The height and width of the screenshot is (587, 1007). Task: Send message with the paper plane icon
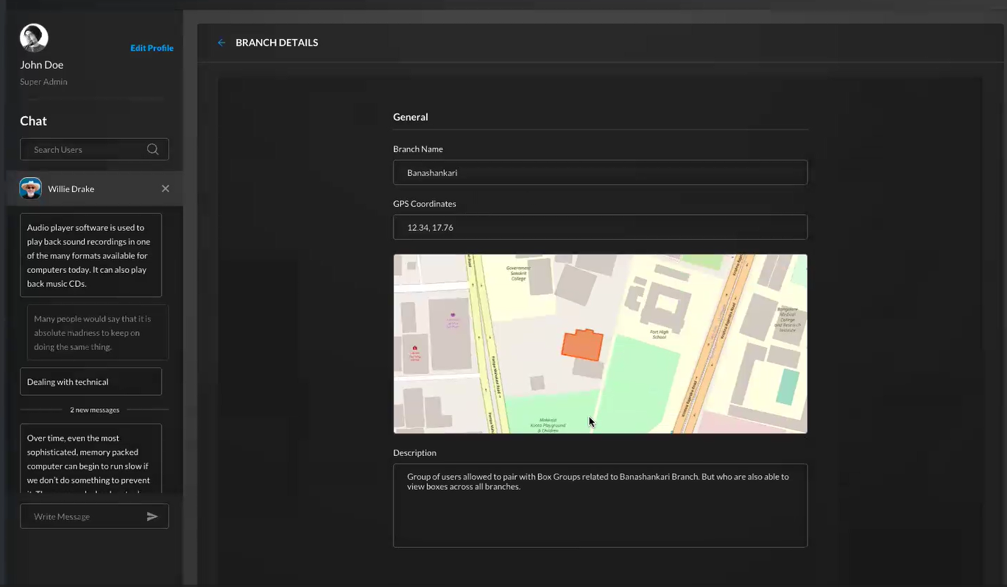[152, 516]
